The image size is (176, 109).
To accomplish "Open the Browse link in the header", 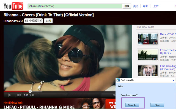I will pos(136,6).
